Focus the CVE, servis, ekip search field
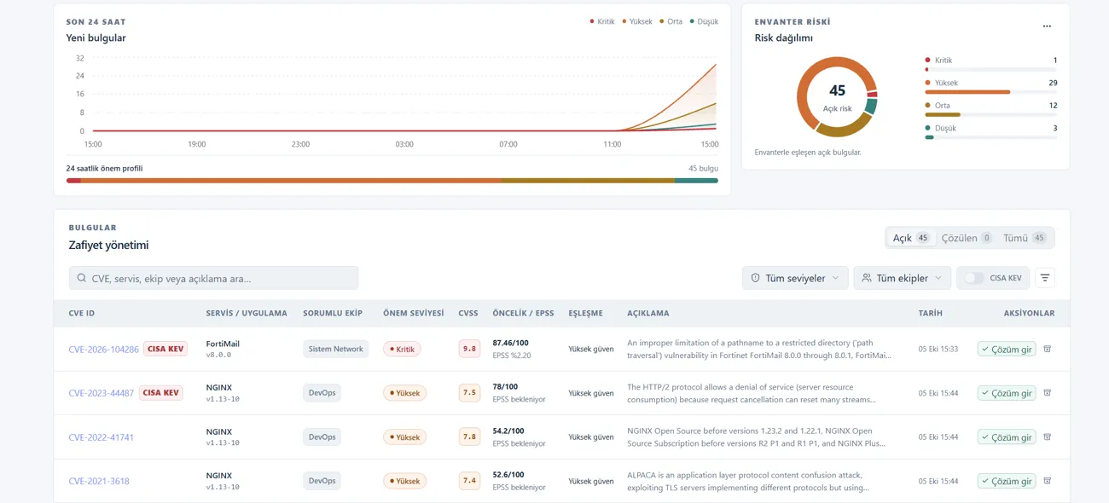Image resolution: width=1109 pixels, height=503 pixels. pos(214,278)
